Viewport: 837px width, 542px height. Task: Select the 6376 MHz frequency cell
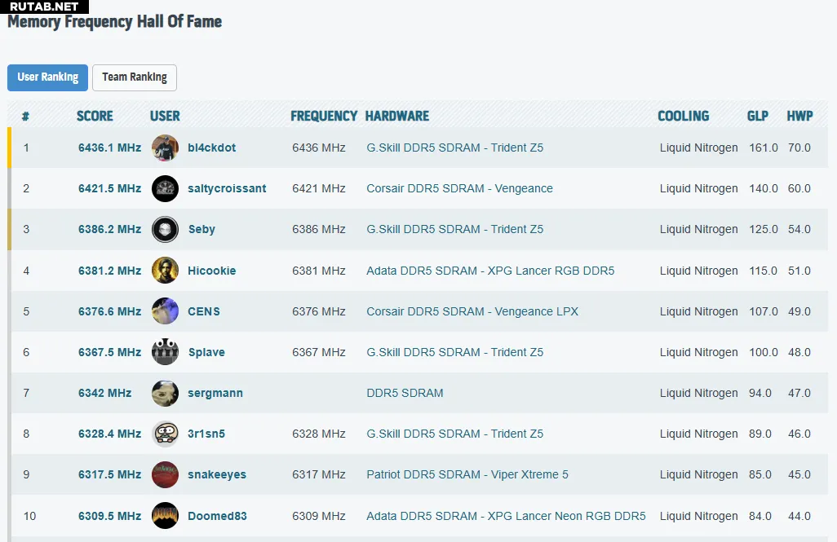319,311
